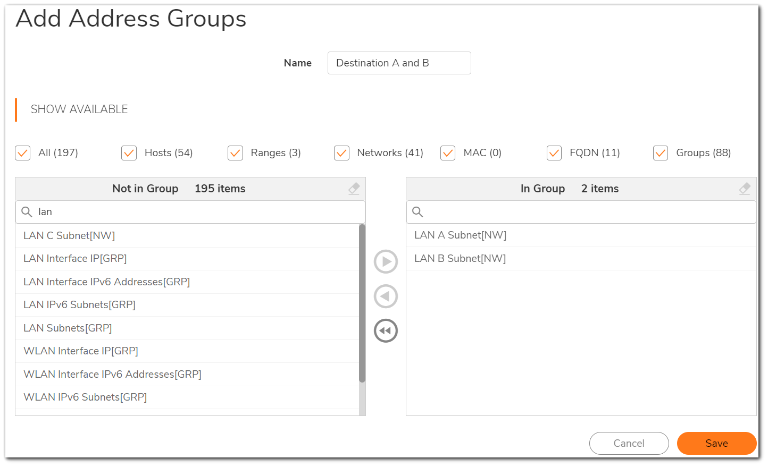Viewport: 768px width, 467px height.
Task: Disable the FQDN (11) checkbox
Action: click(555, 153)
